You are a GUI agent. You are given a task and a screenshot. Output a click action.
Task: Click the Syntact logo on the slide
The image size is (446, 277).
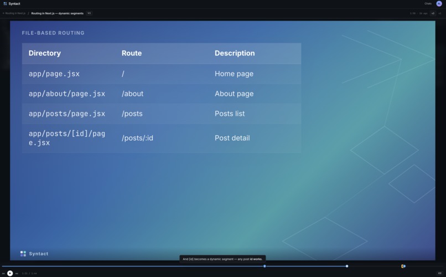(x=34, y=254)
